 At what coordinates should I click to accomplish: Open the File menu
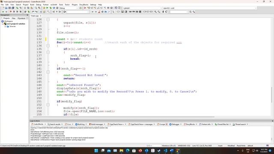click(2, 5)
